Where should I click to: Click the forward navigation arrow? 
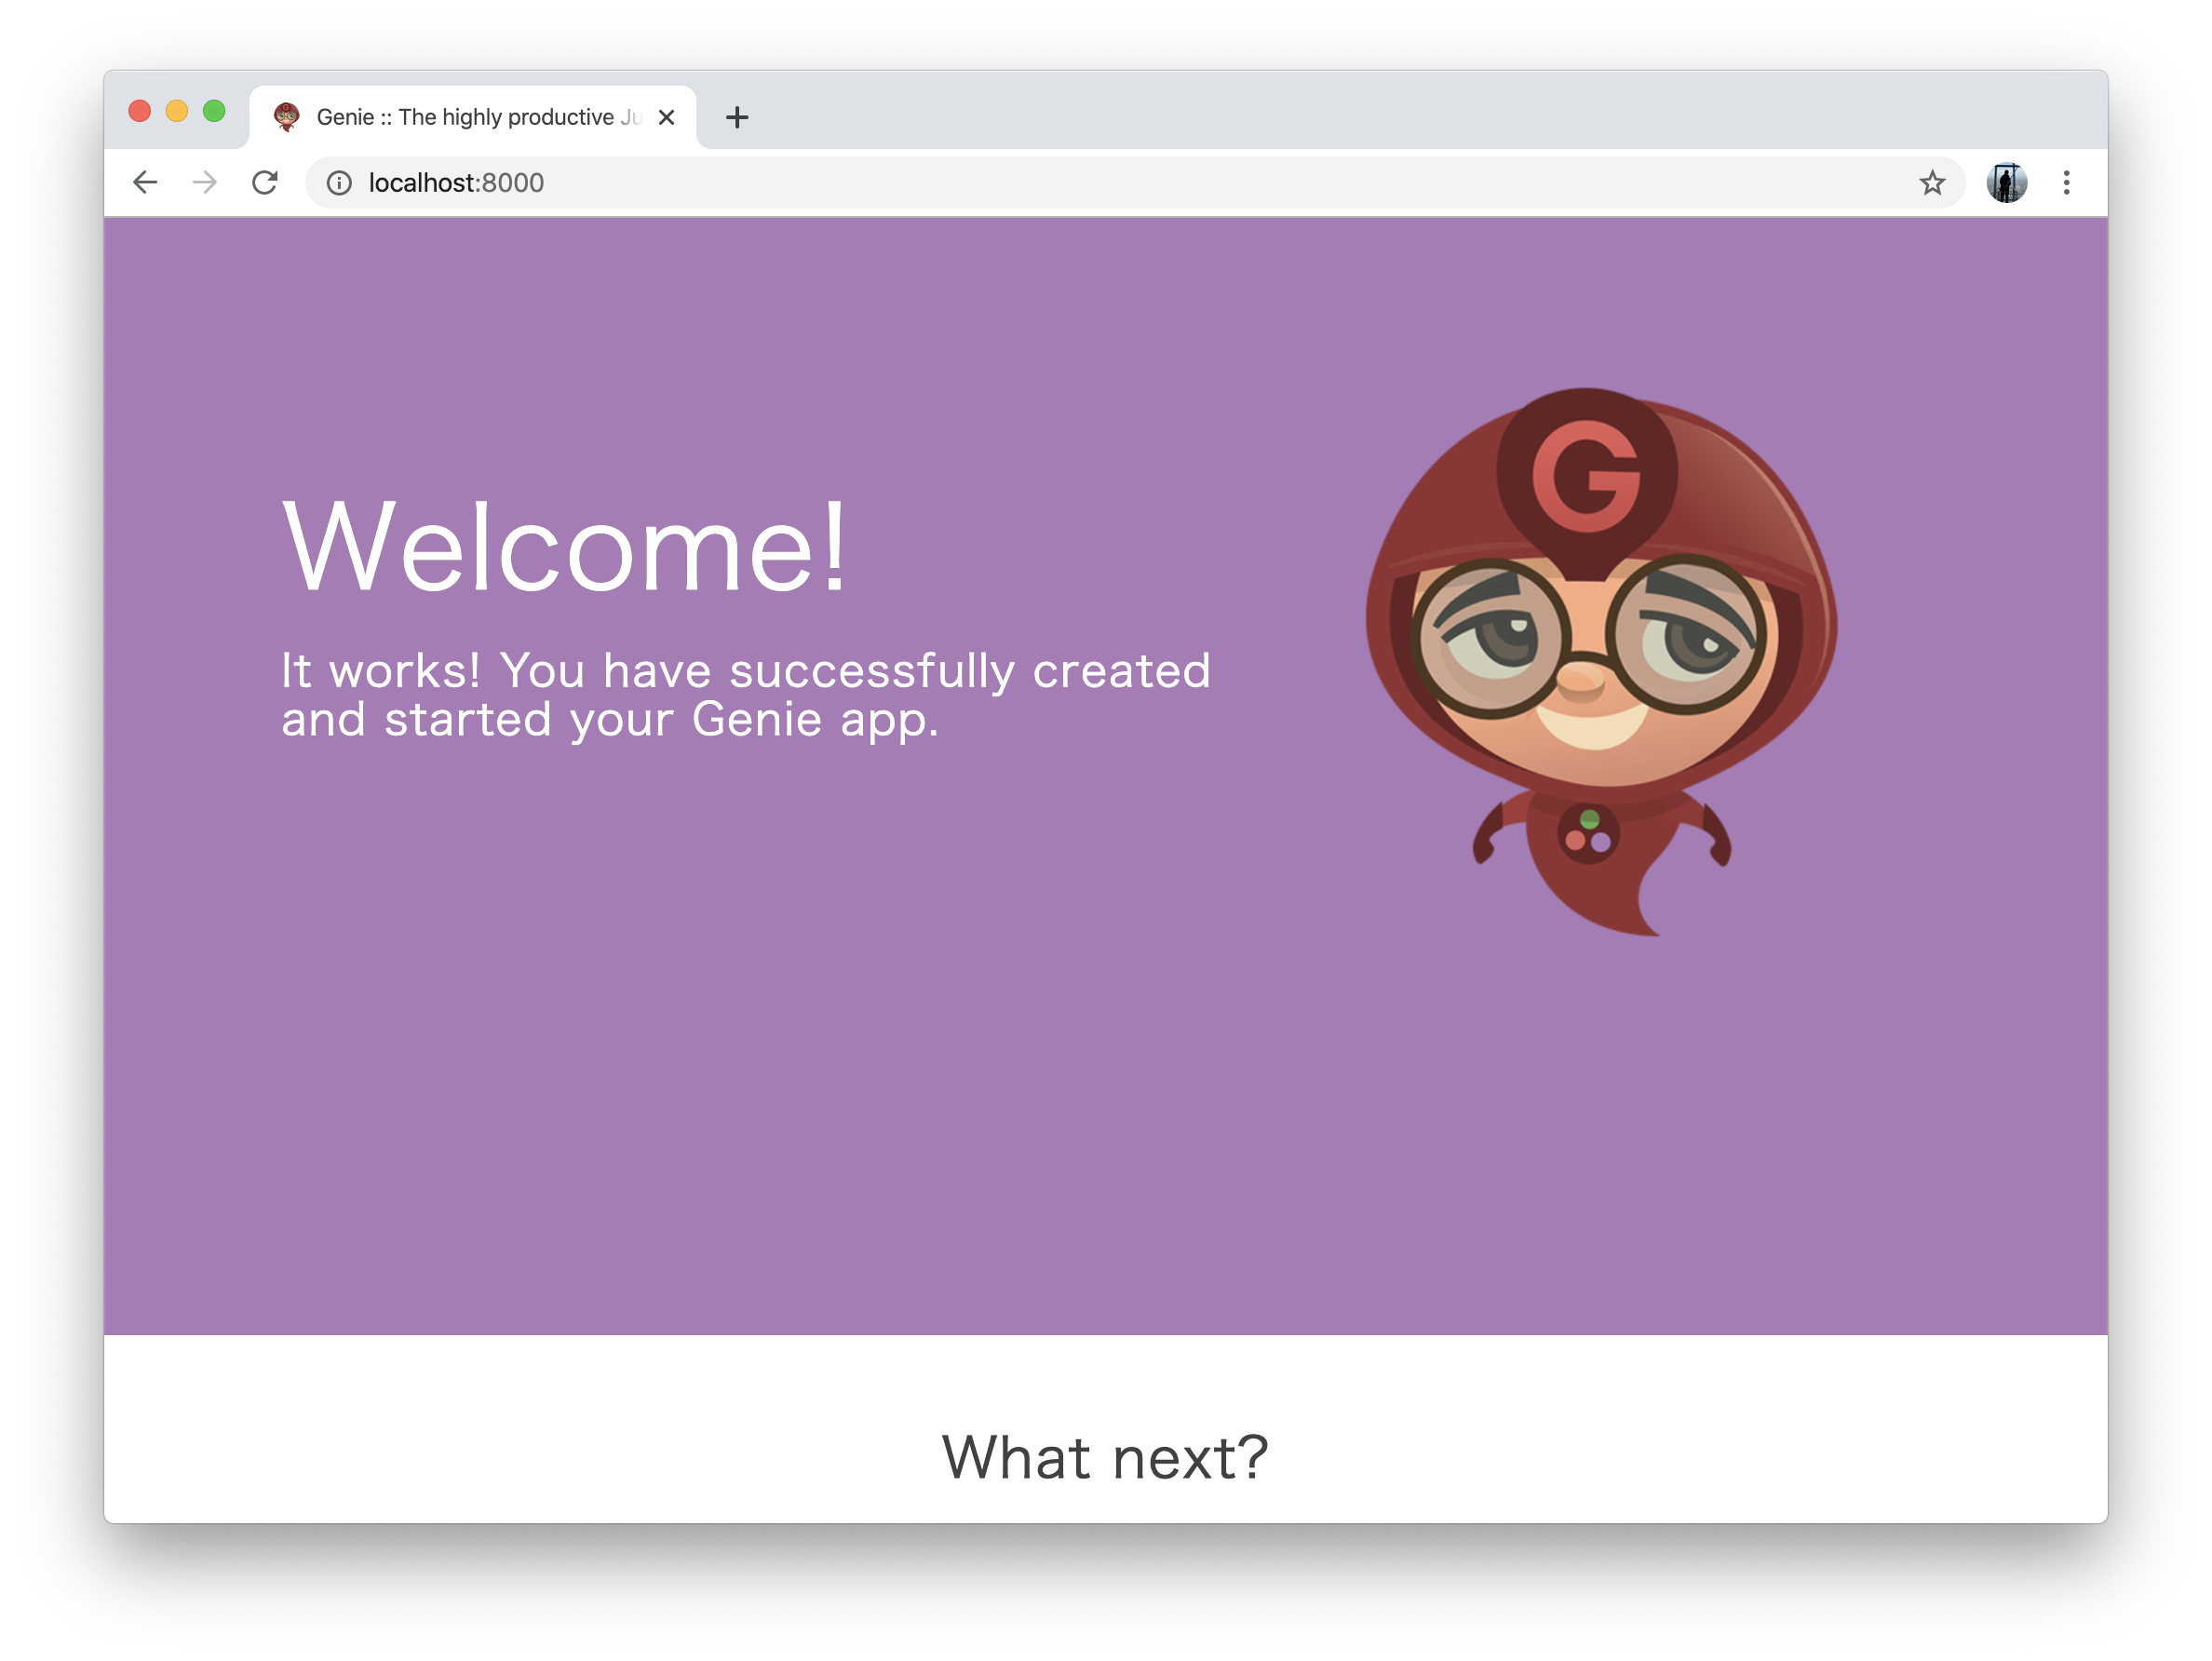point(205,183)
